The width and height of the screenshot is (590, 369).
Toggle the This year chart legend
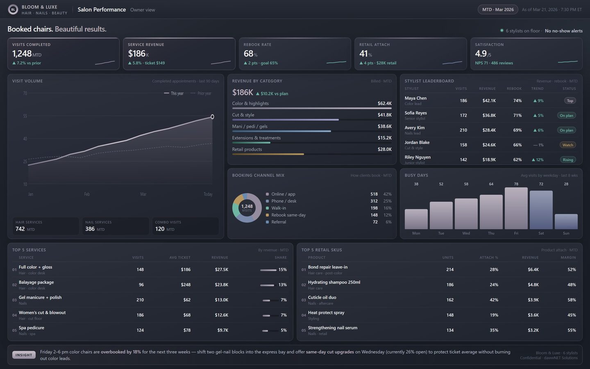click(x=174, y=93)
